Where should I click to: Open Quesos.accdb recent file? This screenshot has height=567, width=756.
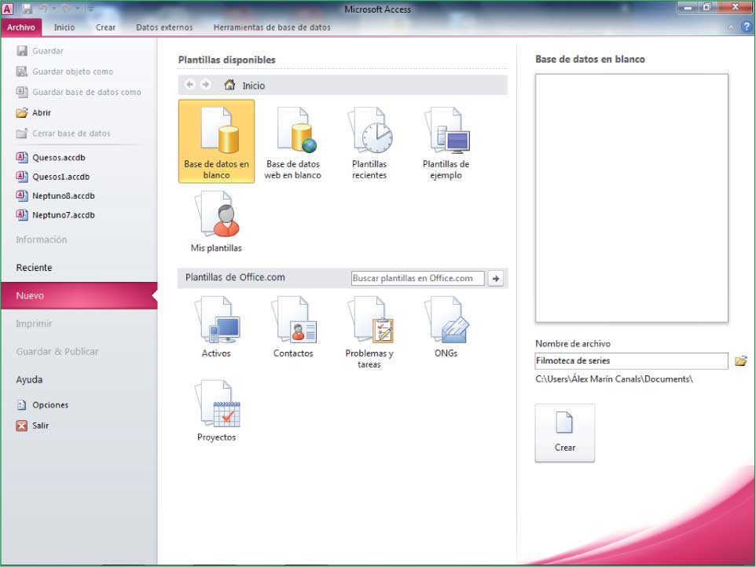click(50, 158)
